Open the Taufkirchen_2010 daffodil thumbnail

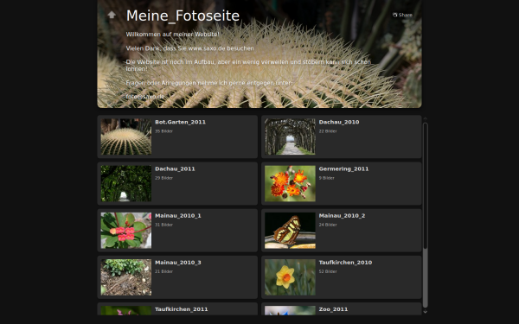tap(290, 277)
